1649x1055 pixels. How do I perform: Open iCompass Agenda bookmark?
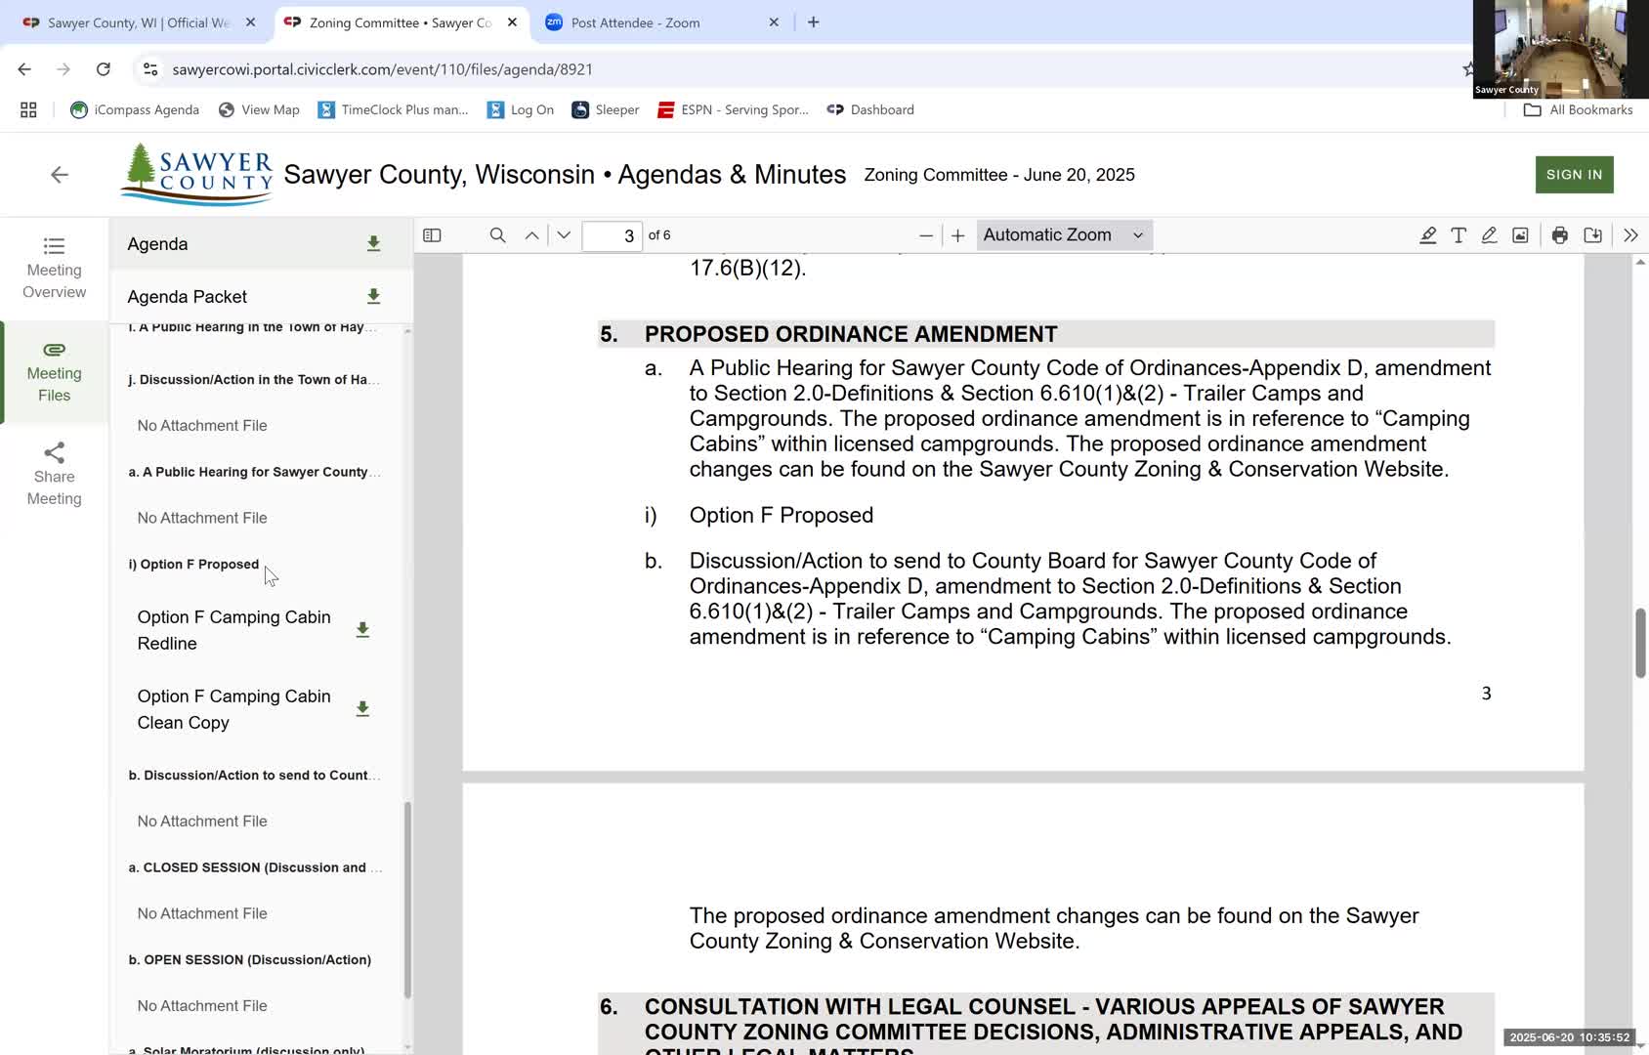(135, 110)
